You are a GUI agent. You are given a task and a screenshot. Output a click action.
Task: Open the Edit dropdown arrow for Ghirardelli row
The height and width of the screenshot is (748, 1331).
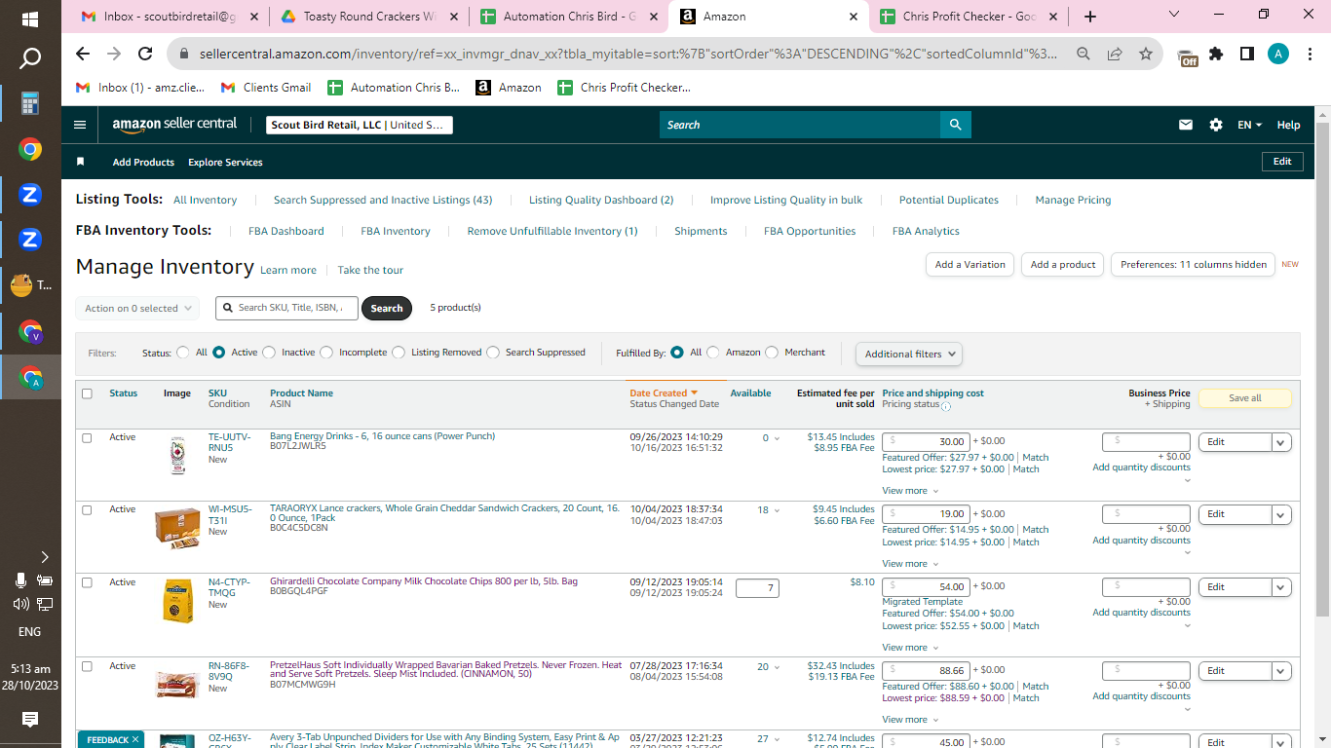pyautogui.click(x=1281, y=587)
